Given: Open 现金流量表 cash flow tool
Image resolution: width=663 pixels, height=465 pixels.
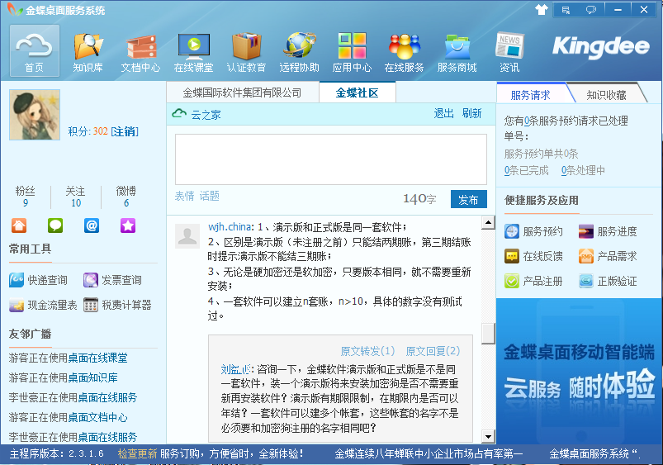Looking at the screenshot, I should click(x=43, y=305).
